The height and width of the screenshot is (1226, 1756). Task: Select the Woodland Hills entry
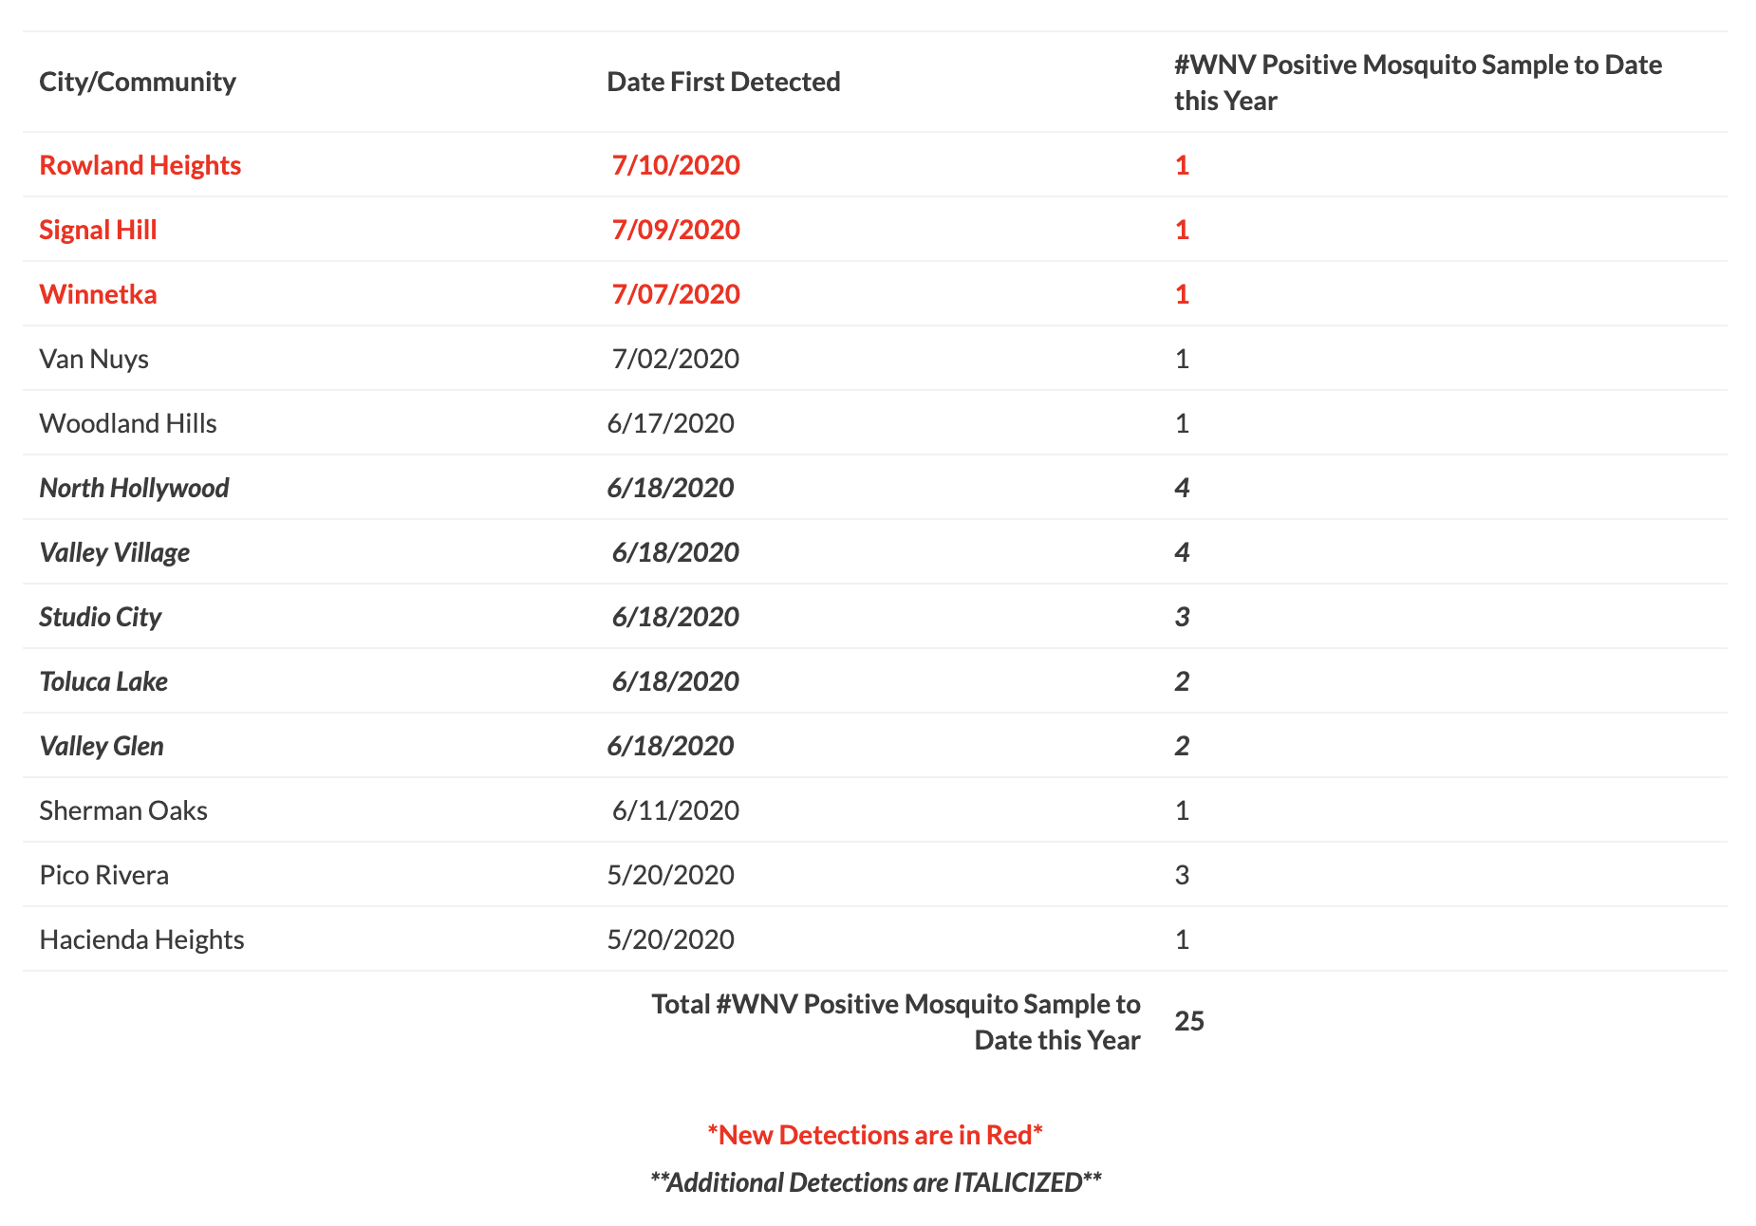pyautogui.click(x=128, y=423)
